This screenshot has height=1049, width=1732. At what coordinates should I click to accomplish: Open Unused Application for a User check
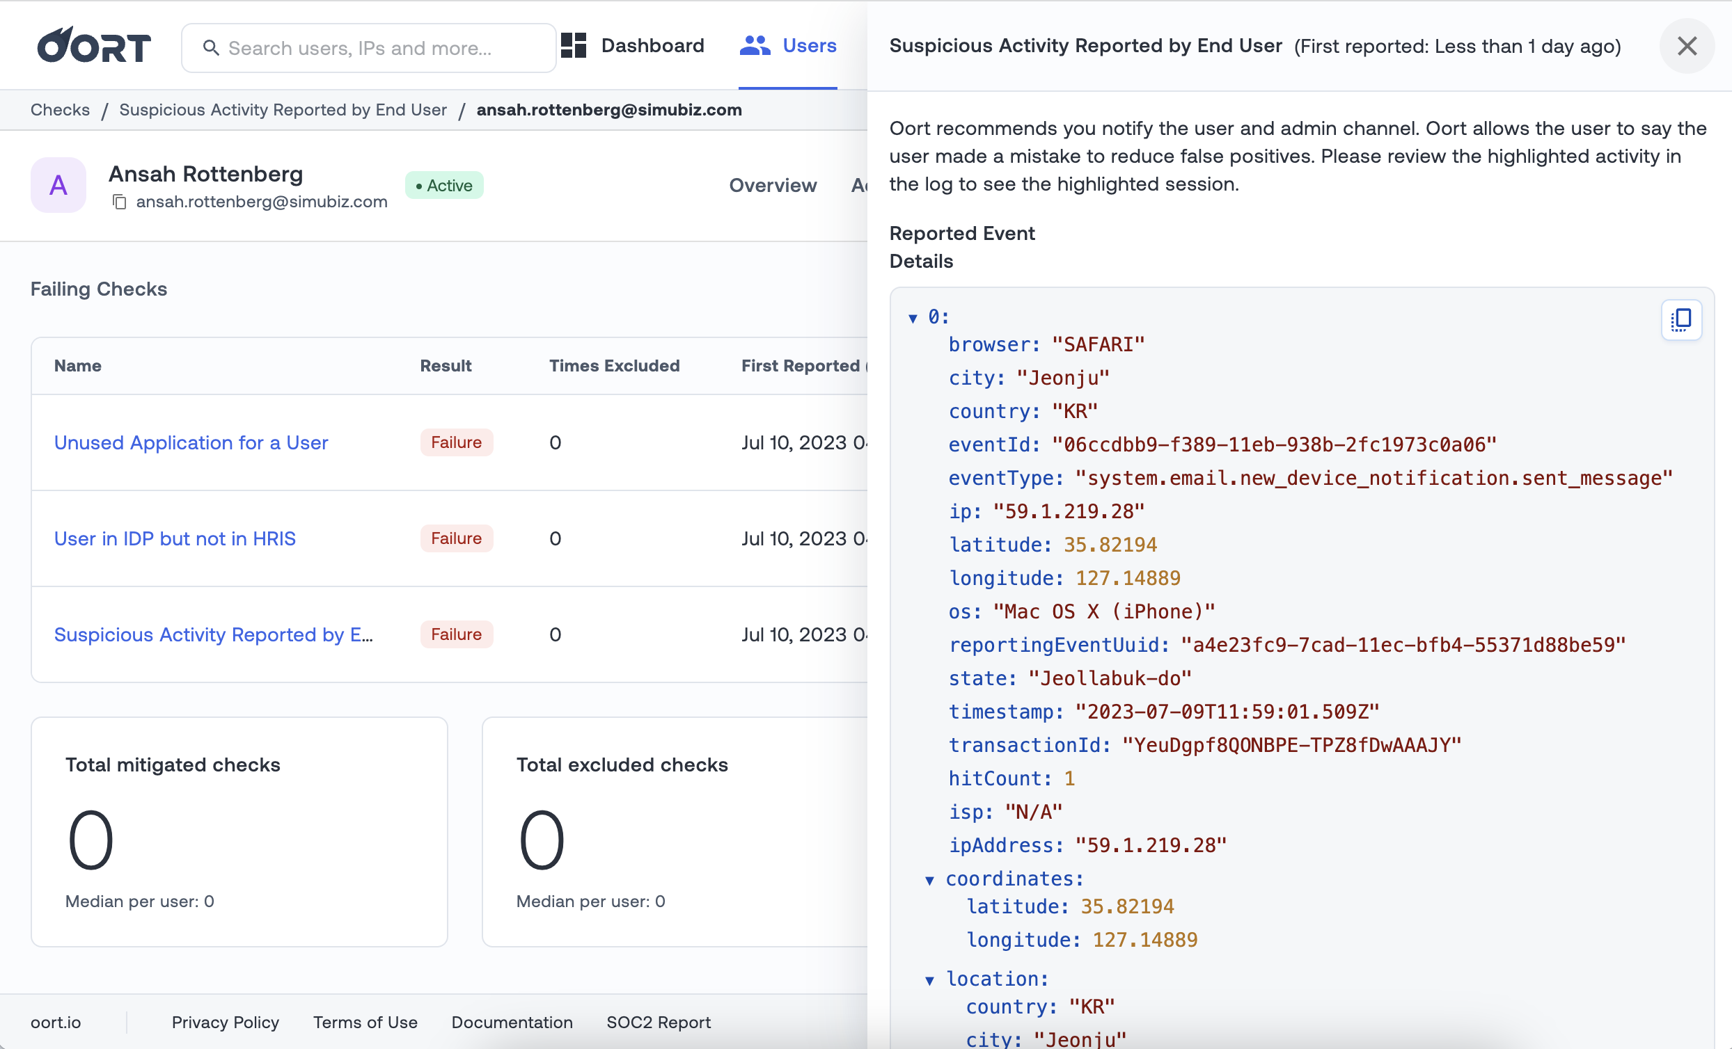[x=191, y=442]
